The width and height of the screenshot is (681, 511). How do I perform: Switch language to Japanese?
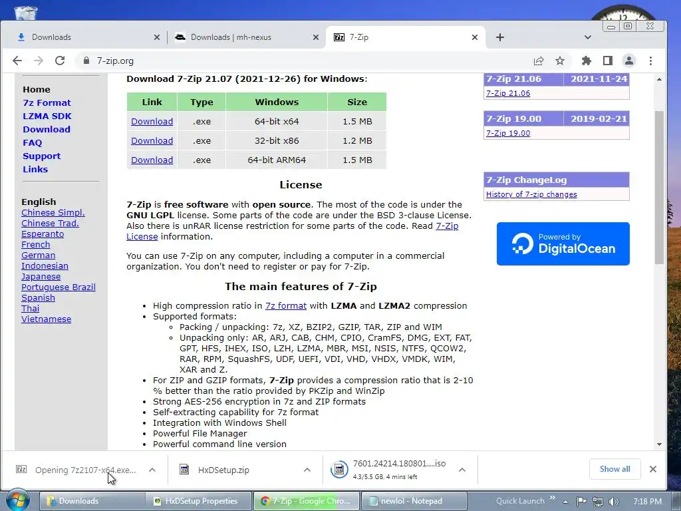tap(41, 277)
